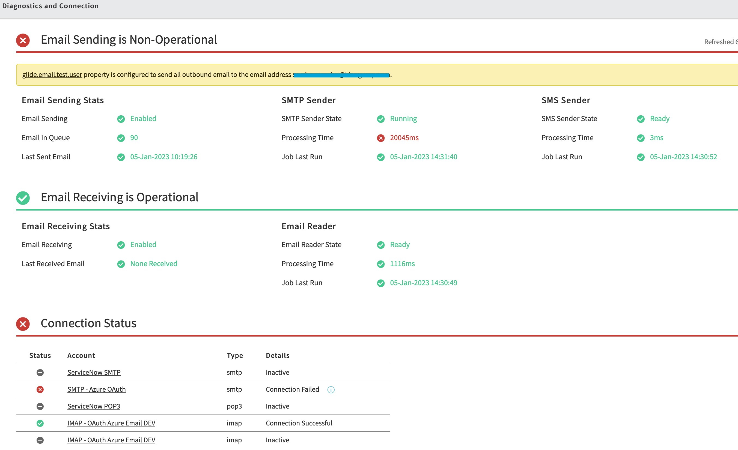The height and width of the screenshot is (450, 738).
Task: Click the inactive status icon for ServiceNow POP3
Action: 40,406
